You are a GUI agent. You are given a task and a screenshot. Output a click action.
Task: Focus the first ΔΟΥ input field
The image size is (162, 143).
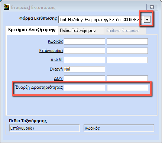pos(84,78)
